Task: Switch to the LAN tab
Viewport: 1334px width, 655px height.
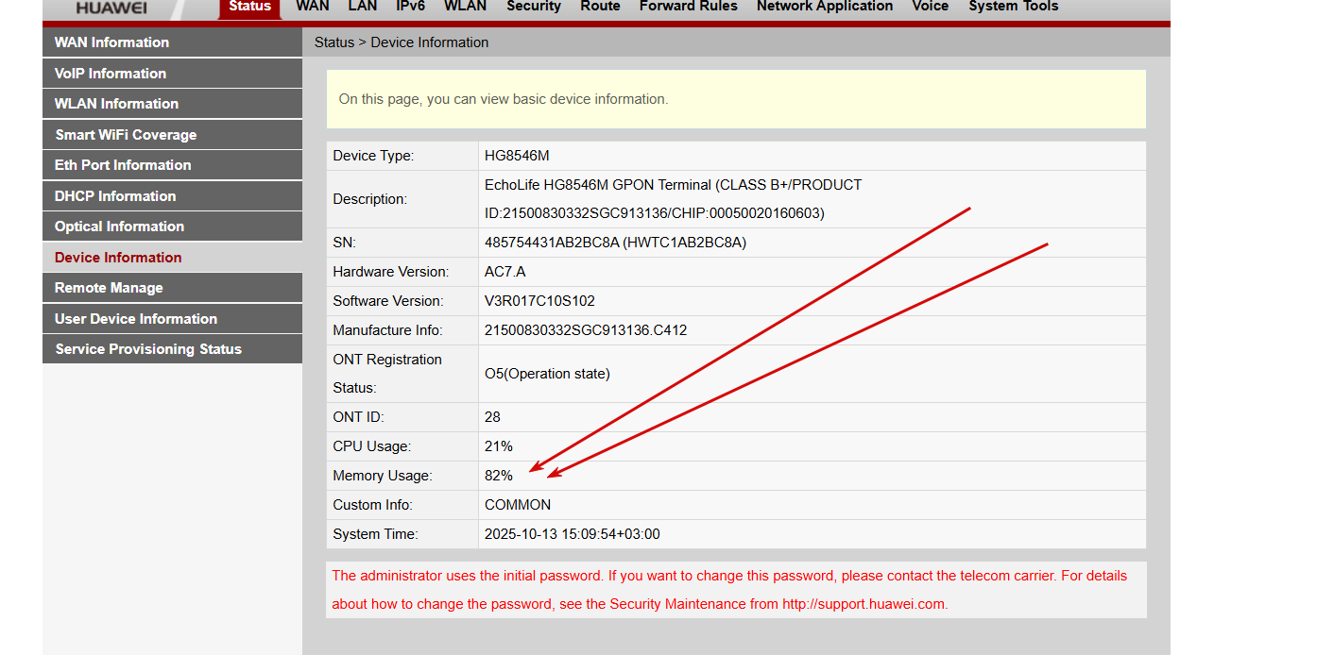Action: tap(362, 7)
